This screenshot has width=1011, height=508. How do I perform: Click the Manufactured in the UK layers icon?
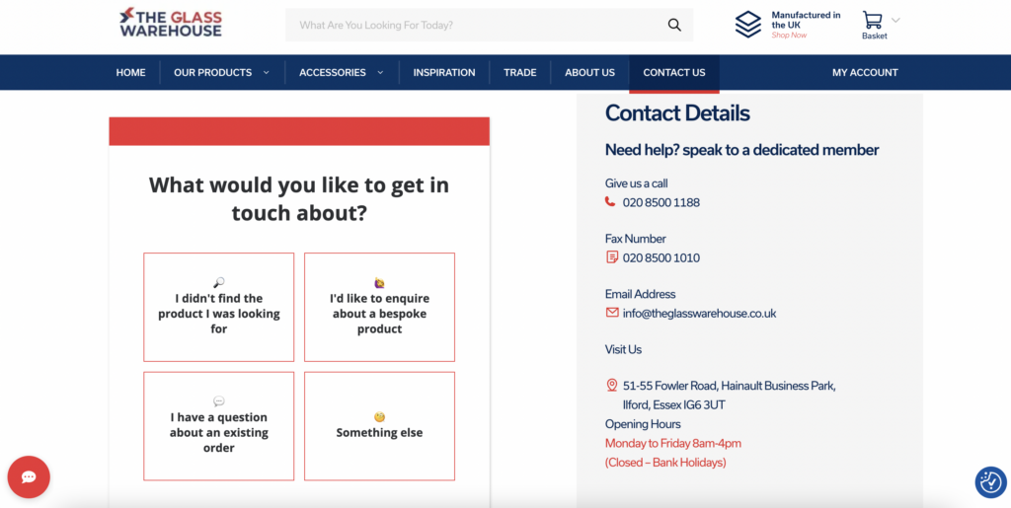pyautogui.click(x=748, y=25)
